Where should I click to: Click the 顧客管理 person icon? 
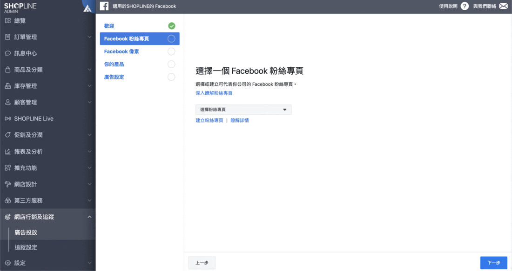8,102
